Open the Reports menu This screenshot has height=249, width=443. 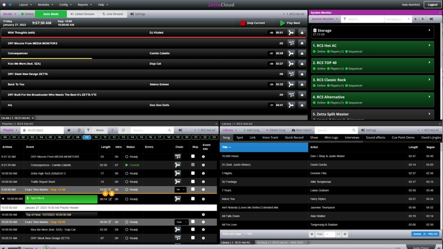pos(84,5)
